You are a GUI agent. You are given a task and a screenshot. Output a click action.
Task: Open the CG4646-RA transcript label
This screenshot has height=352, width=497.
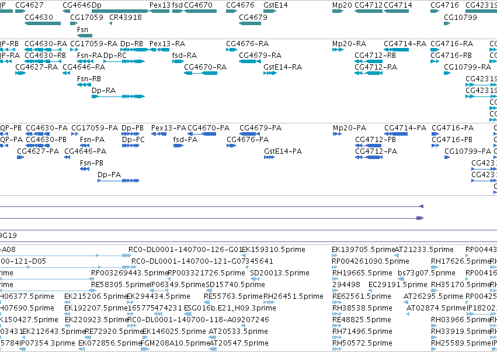84,67
